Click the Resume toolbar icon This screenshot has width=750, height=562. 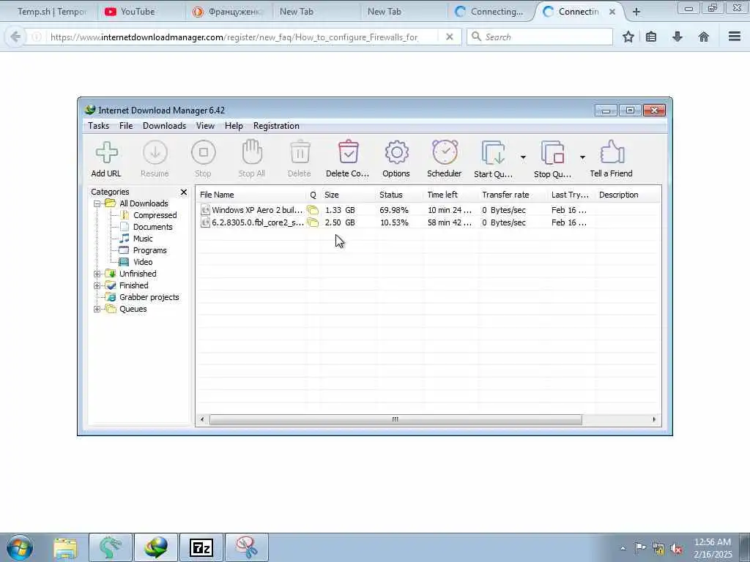point(155,152)
